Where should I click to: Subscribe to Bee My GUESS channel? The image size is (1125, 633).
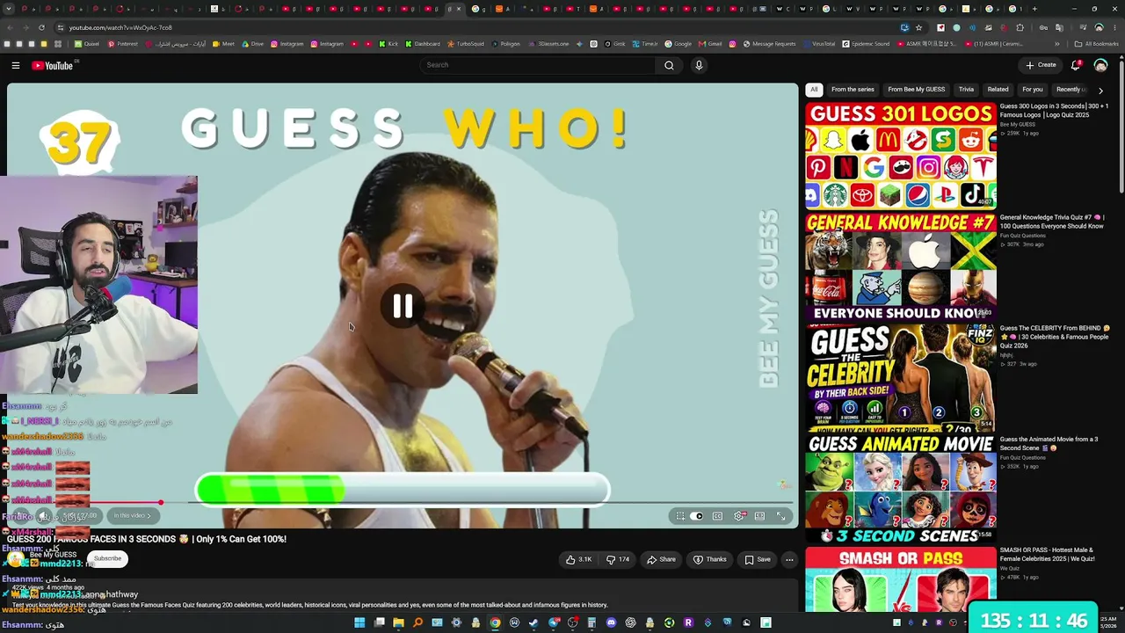[x=108, y=558]
